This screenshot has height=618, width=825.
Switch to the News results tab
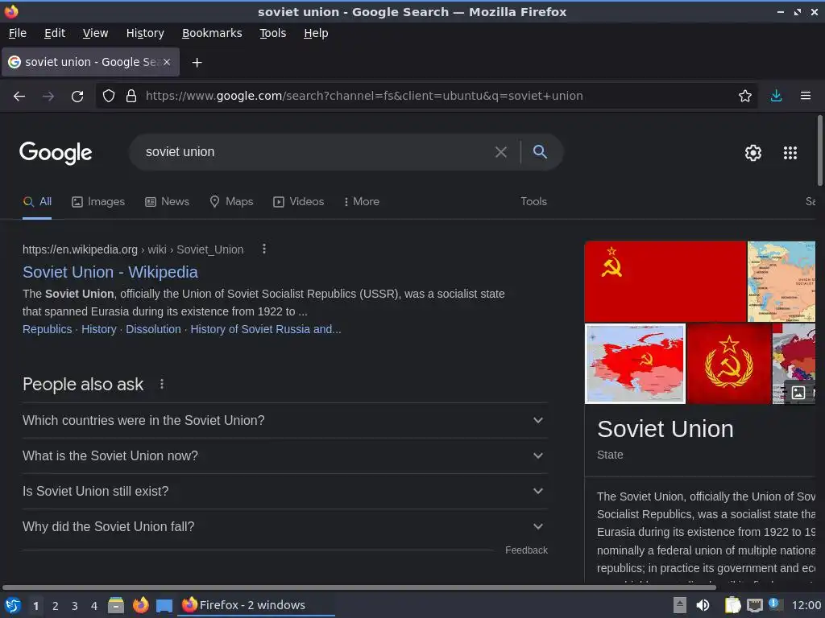coord(168,202)
